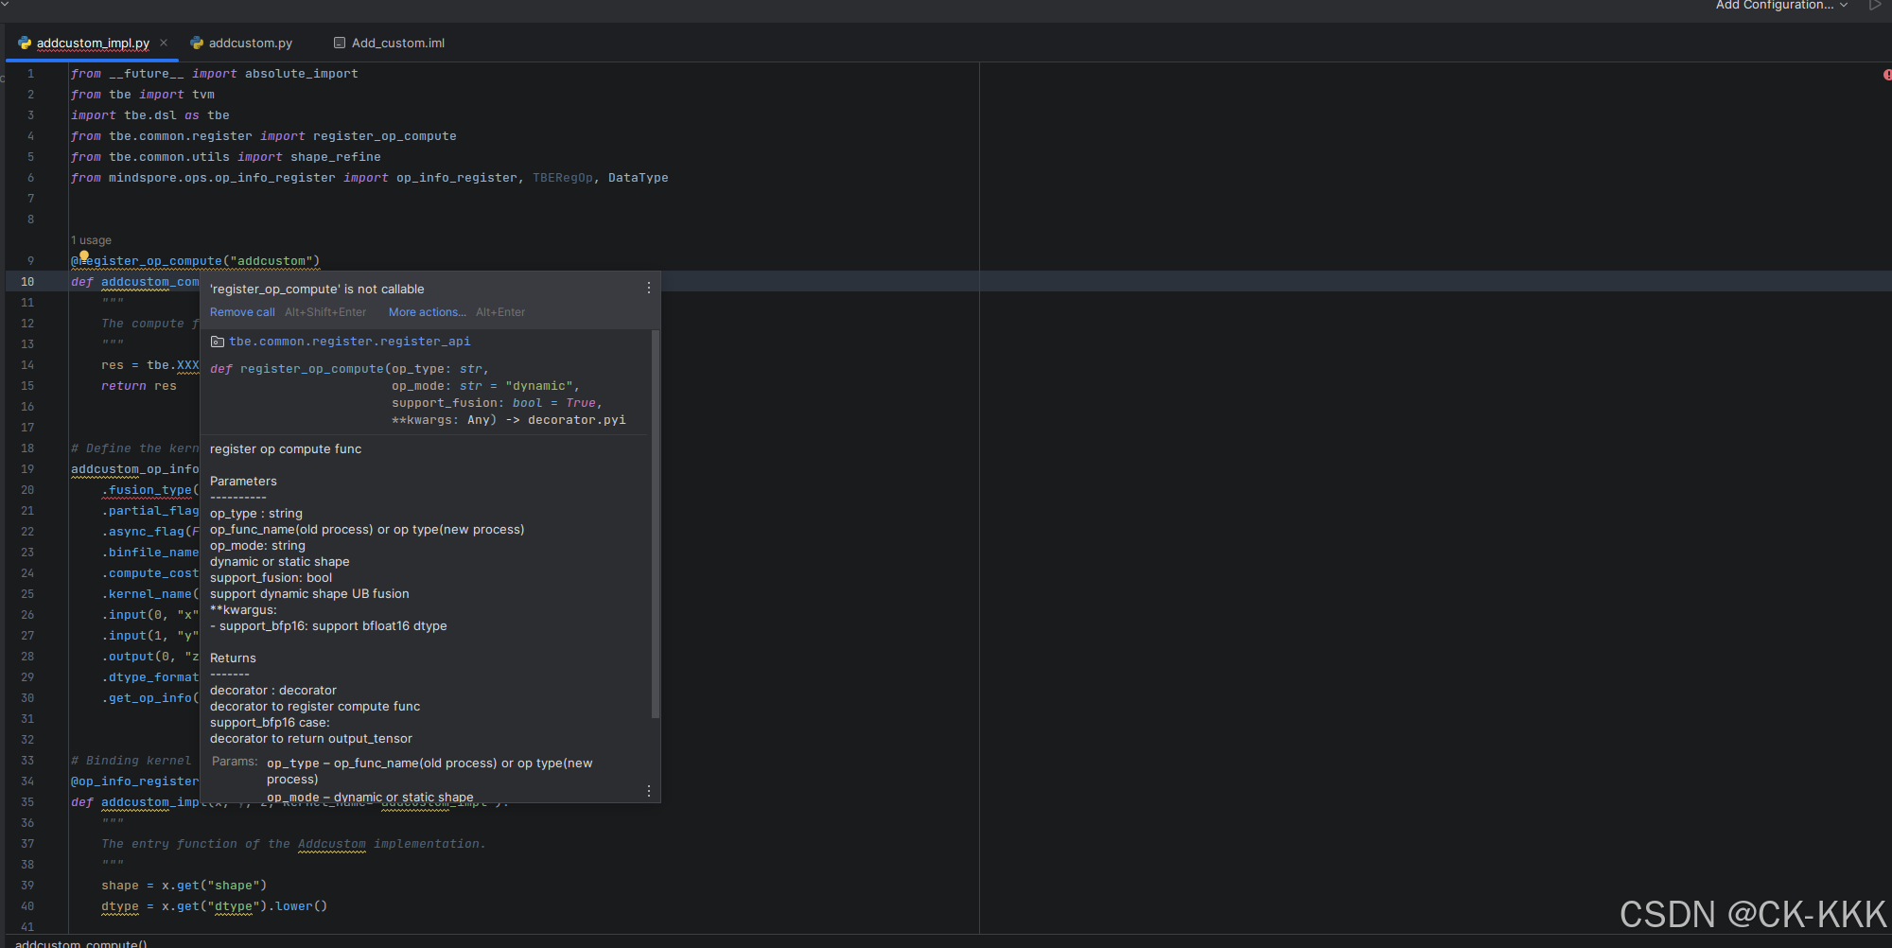Open the tbe.common.register.register_api module link
This screenshot has height=948, width=1892.
pyautogui.click(x=349, y=342)
